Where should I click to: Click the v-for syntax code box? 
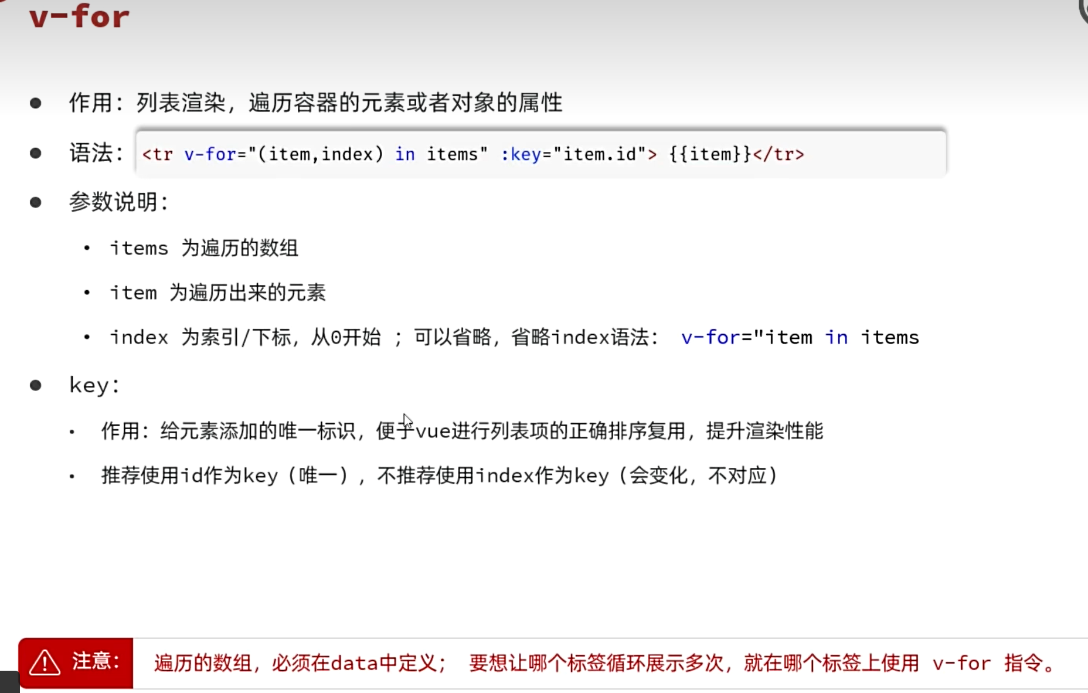click(x=540, y=154)
